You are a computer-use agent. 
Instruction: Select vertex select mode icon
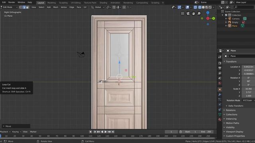tap(21, 7)
